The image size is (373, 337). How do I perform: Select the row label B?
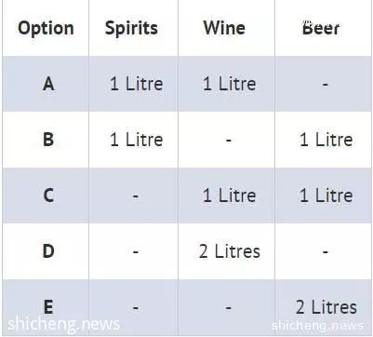point(48,140)
